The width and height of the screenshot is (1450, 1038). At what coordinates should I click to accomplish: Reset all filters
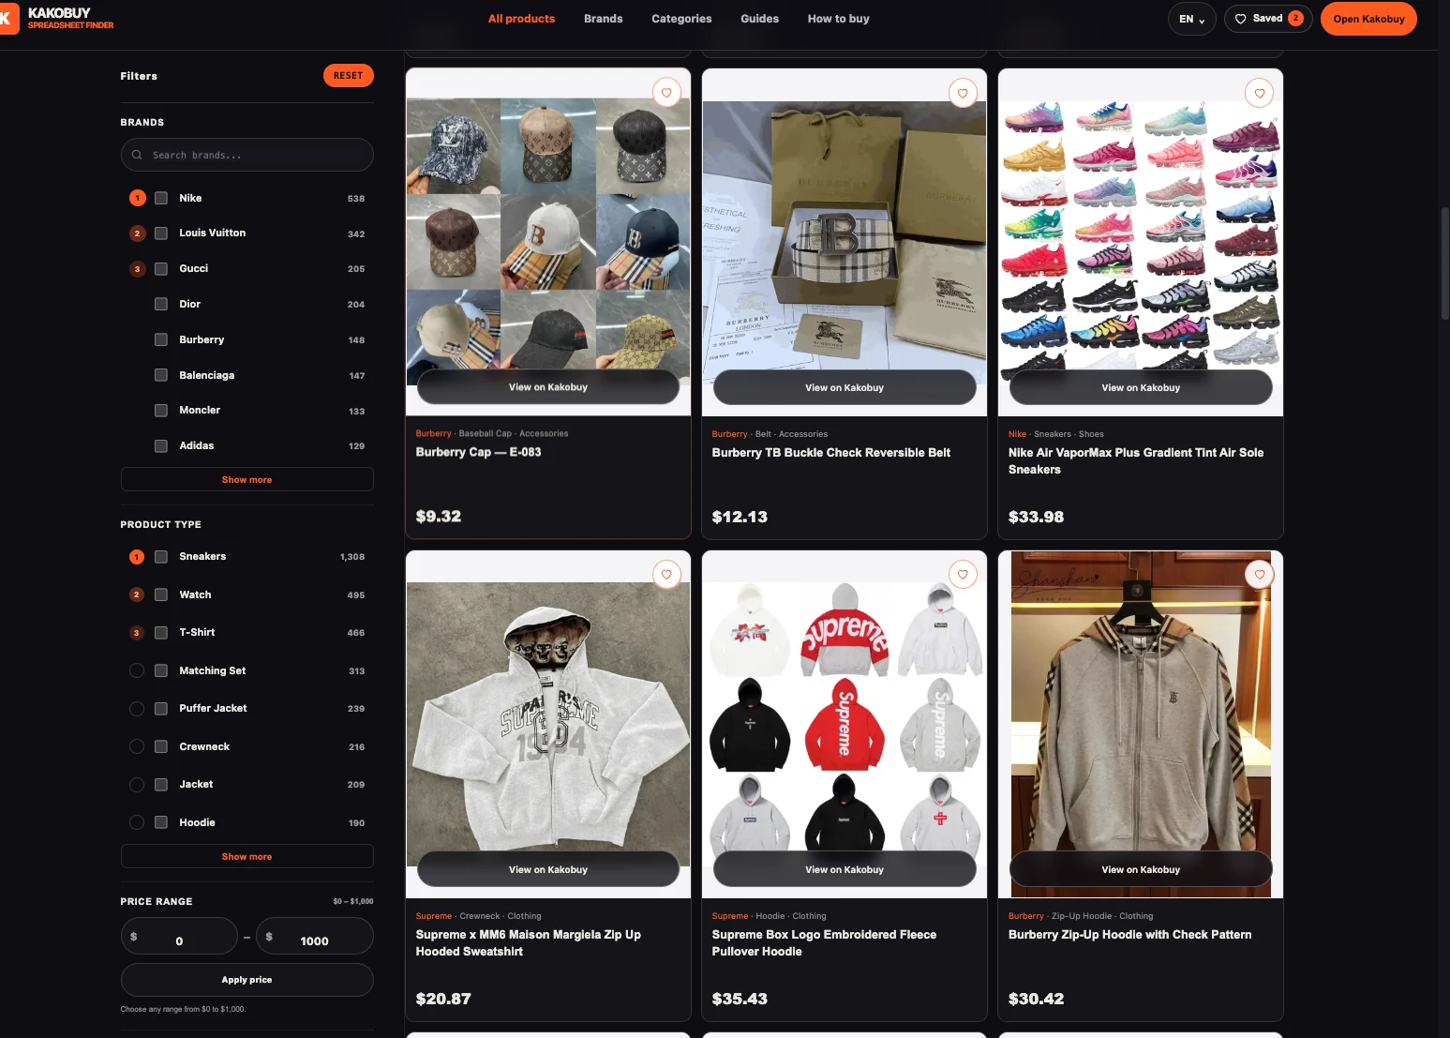[349, 76]
